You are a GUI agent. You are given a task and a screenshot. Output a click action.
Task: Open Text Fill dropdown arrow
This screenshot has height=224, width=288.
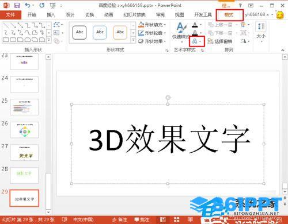[x=200, y=25]
